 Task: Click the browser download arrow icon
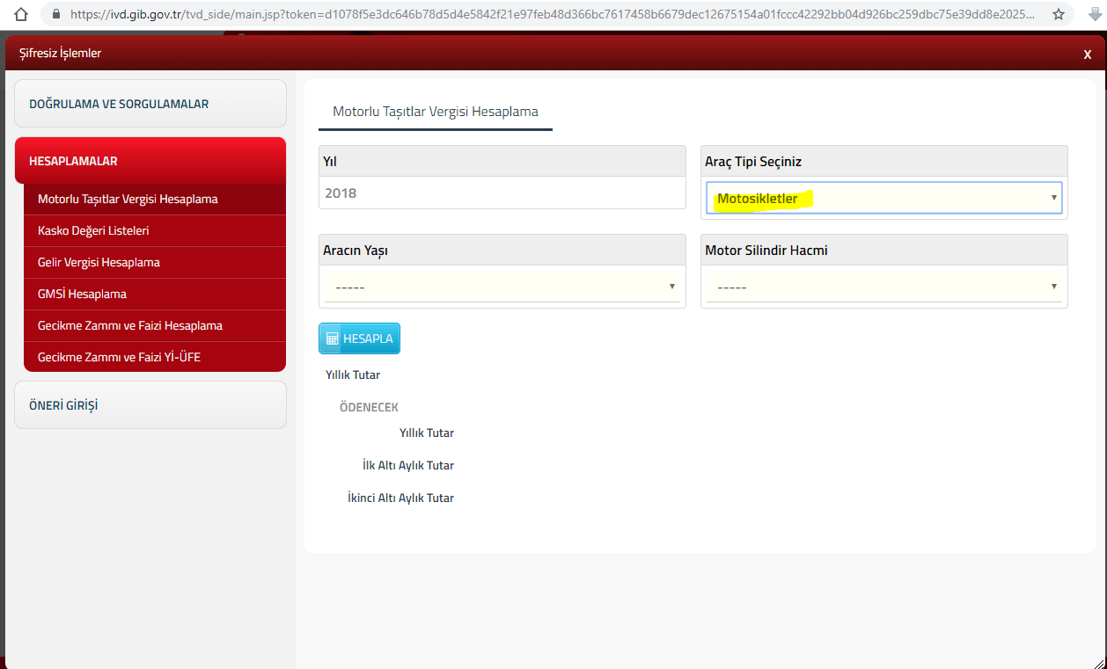click(x=1095, y=14)
